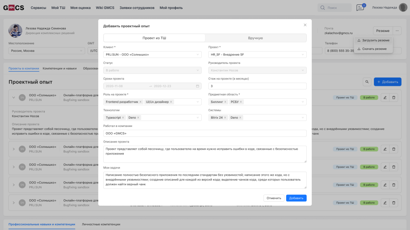Screen dimensions: 410x230
Task: Remove the Typescript technology tag
Action: coord(123,118)
